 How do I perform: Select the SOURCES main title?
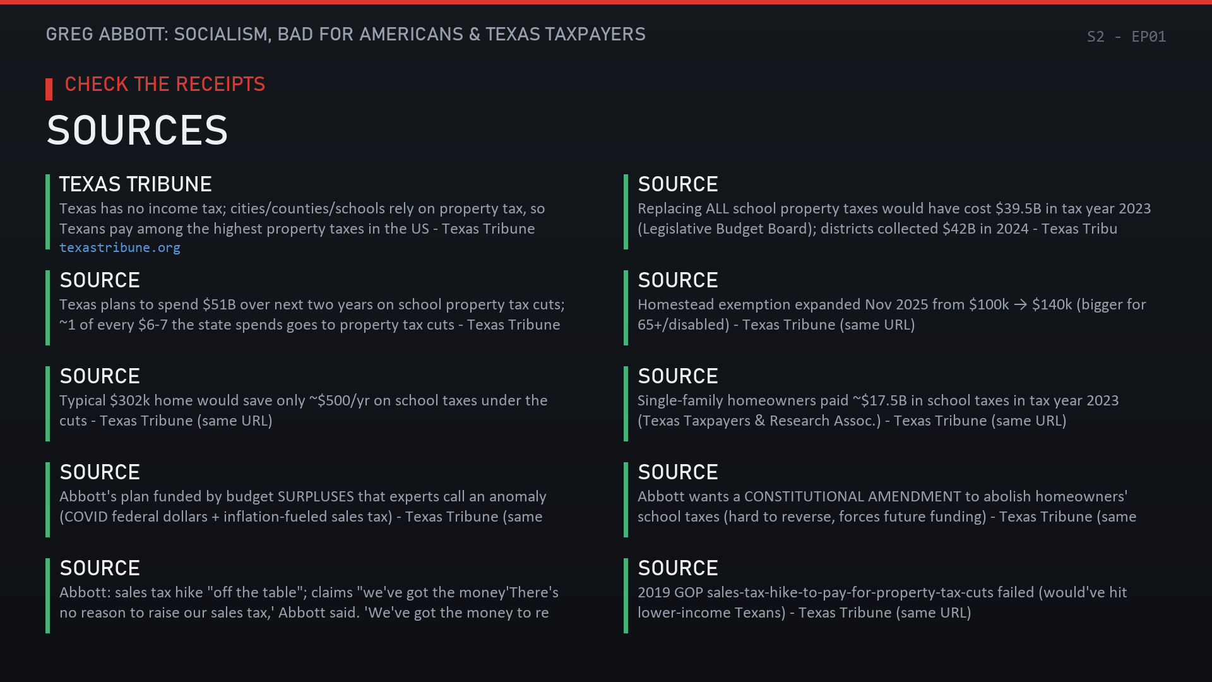137,130
